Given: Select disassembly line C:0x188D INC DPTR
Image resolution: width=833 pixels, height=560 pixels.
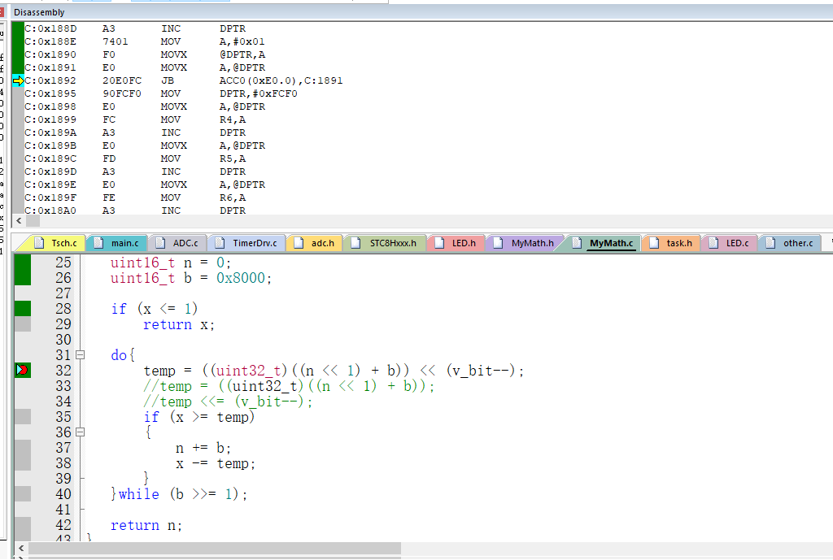Looking at the screenshot, I should click(135, 28).
